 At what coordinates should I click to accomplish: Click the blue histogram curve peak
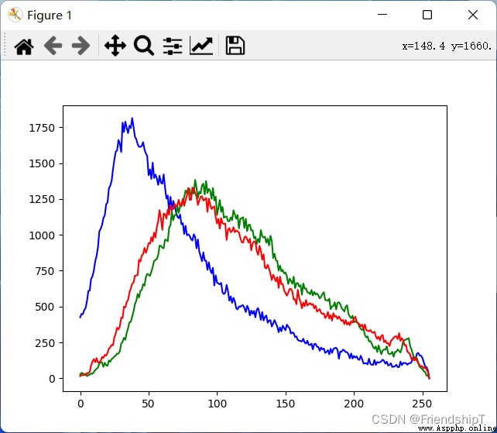tap(132, 119)
